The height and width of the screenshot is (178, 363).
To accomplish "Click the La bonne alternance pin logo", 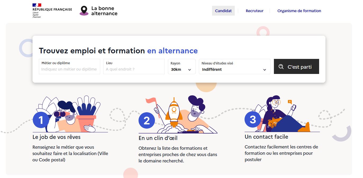I will (84, 11).
